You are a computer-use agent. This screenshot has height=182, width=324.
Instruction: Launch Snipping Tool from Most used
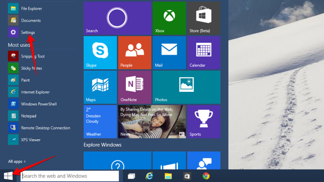(x=26, y=56)
